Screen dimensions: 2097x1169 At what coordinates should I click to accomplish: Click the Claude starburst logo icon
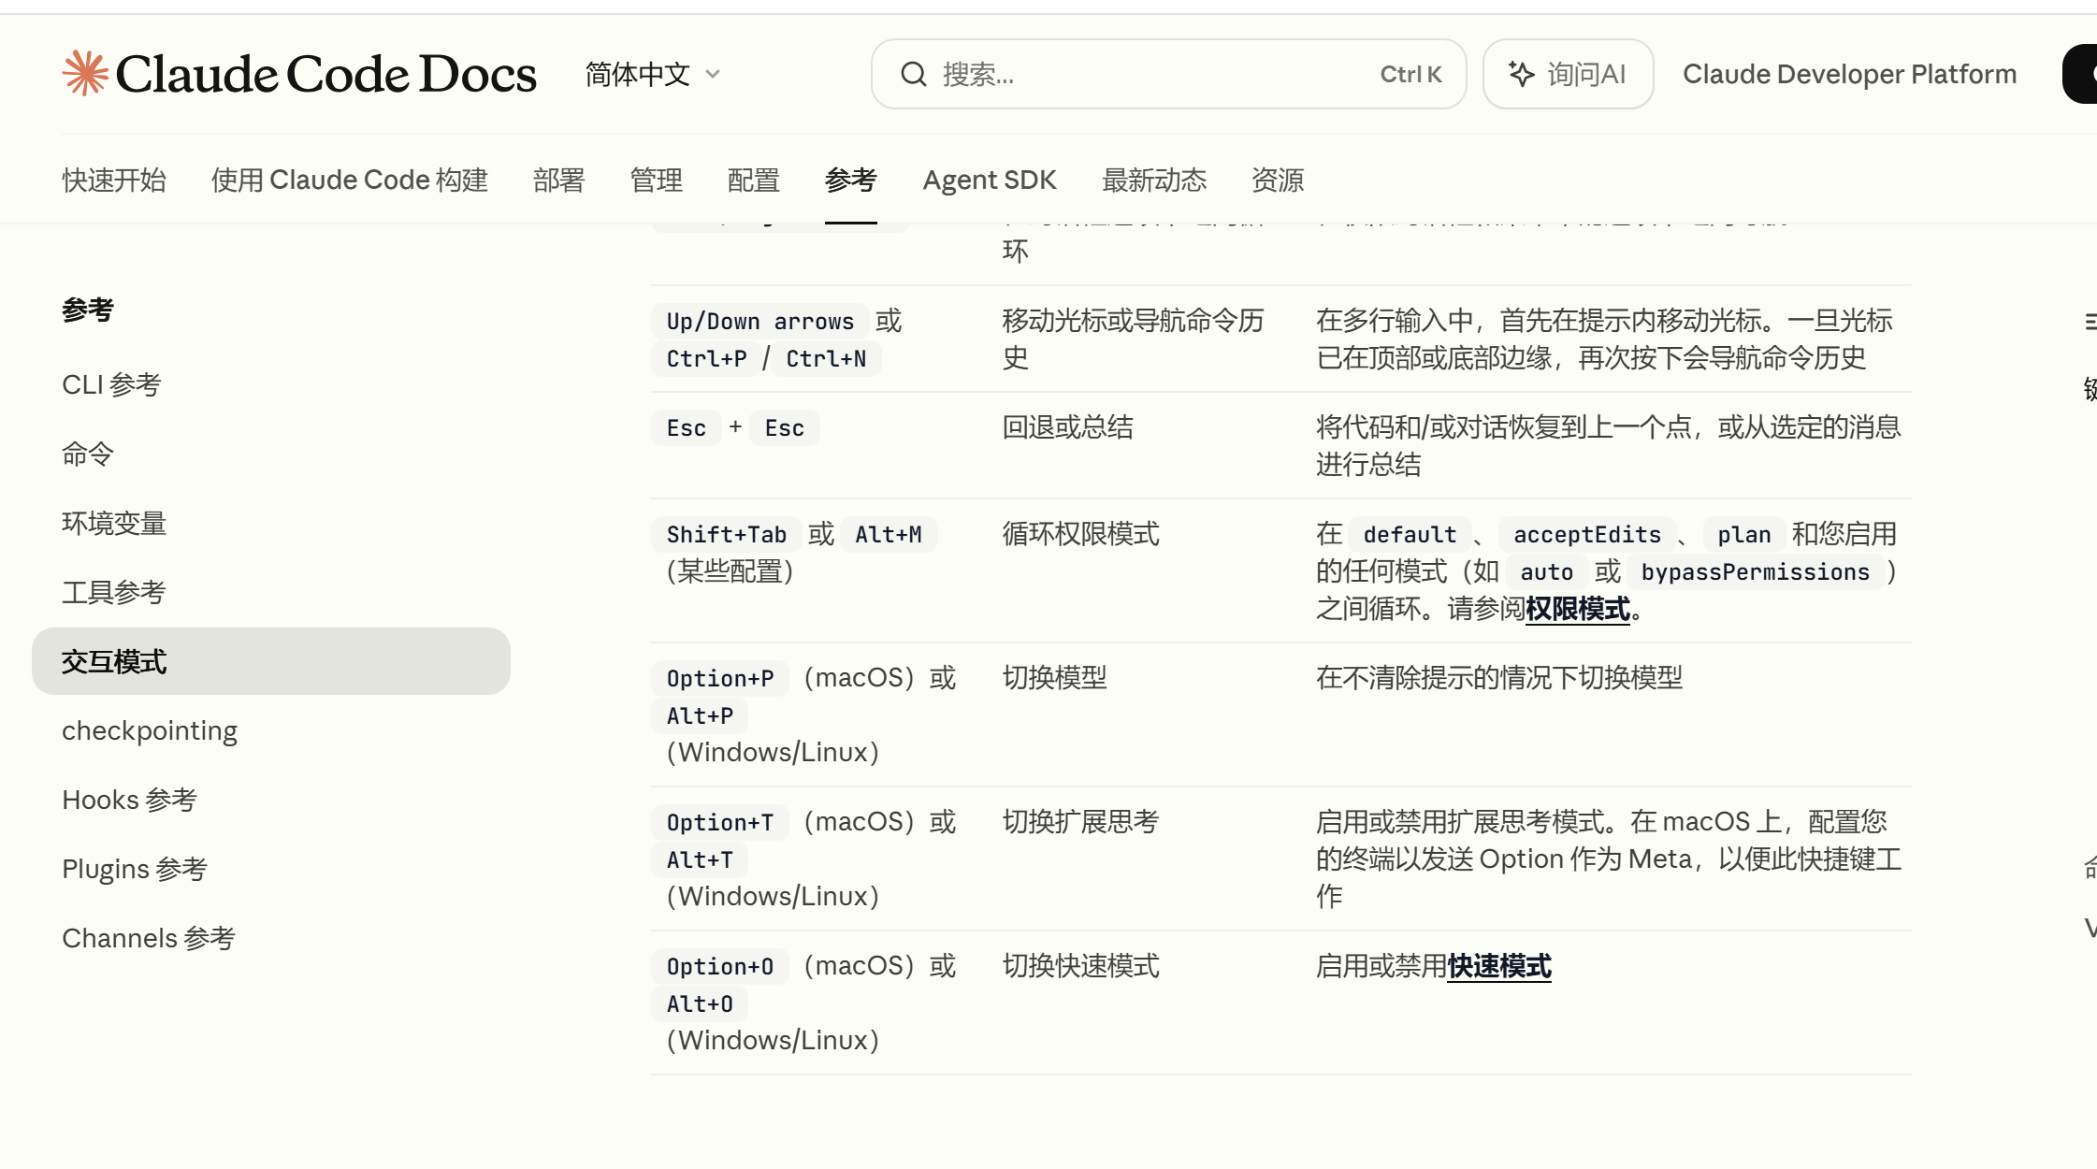(85, 74)
